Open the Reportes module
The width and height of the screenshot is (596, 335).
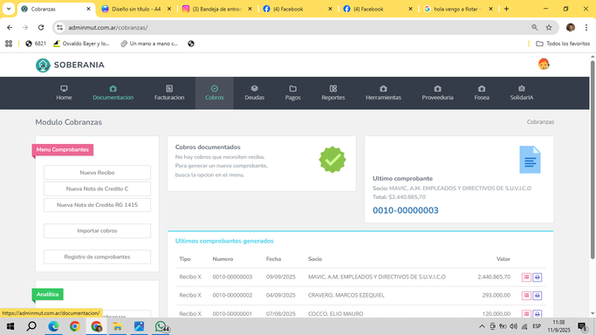click(x=333, y=93)
